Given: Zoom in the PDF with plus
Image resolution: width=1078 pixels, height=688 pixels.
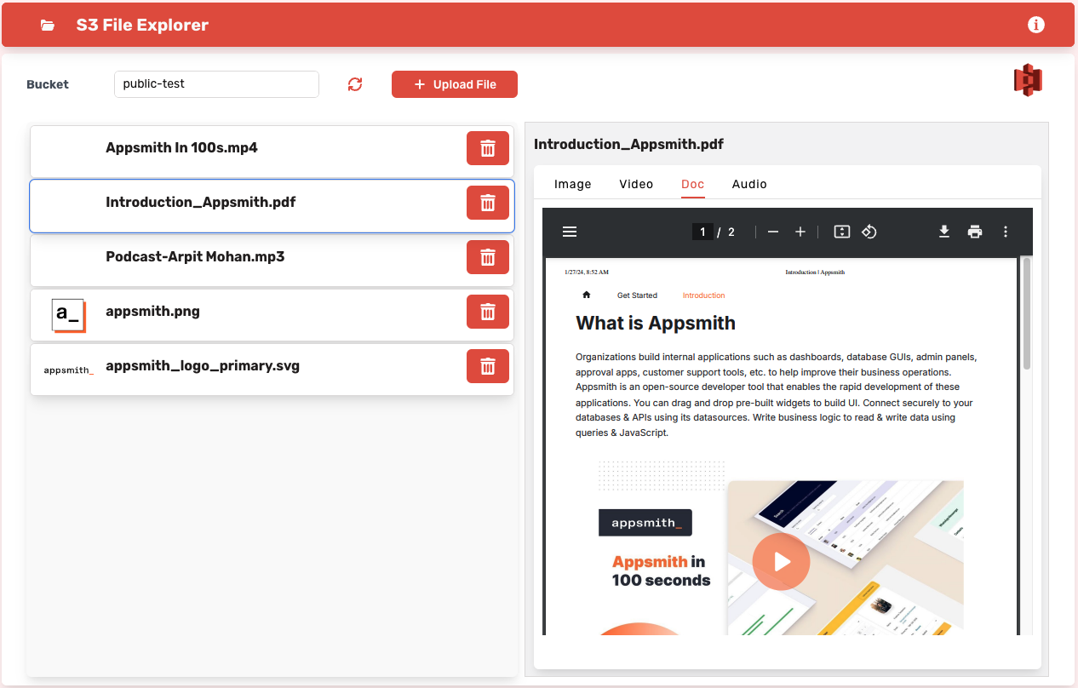Looking at the screenshot, I should pos(800,232).
